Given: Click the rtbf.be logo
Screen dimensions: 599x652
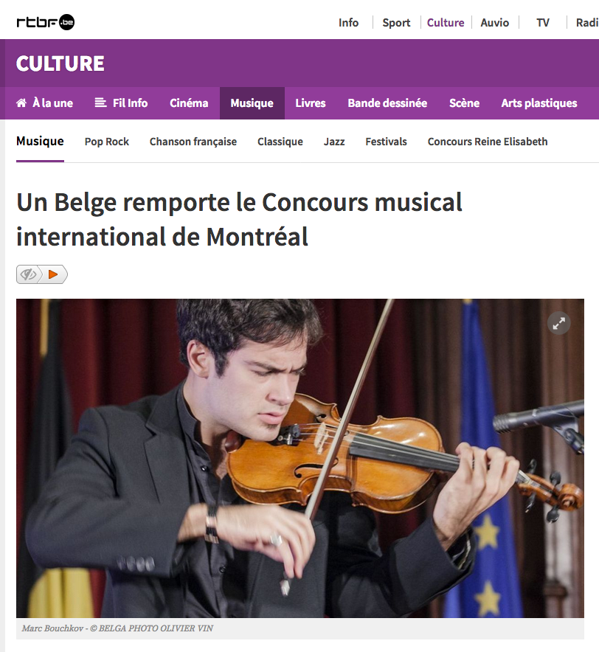Looking at the screenshot, I should pyautogui.click(x=45, y=22).
